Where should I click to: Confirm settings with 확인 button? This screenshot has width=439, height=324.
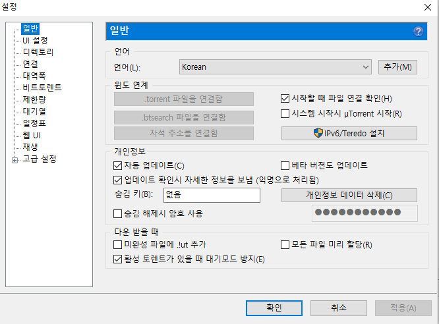[x=274, y=308]
